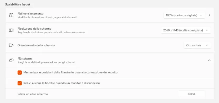Select the Ridimensionamento title text
Screen dimensions: 219x103
pos(30,14)
